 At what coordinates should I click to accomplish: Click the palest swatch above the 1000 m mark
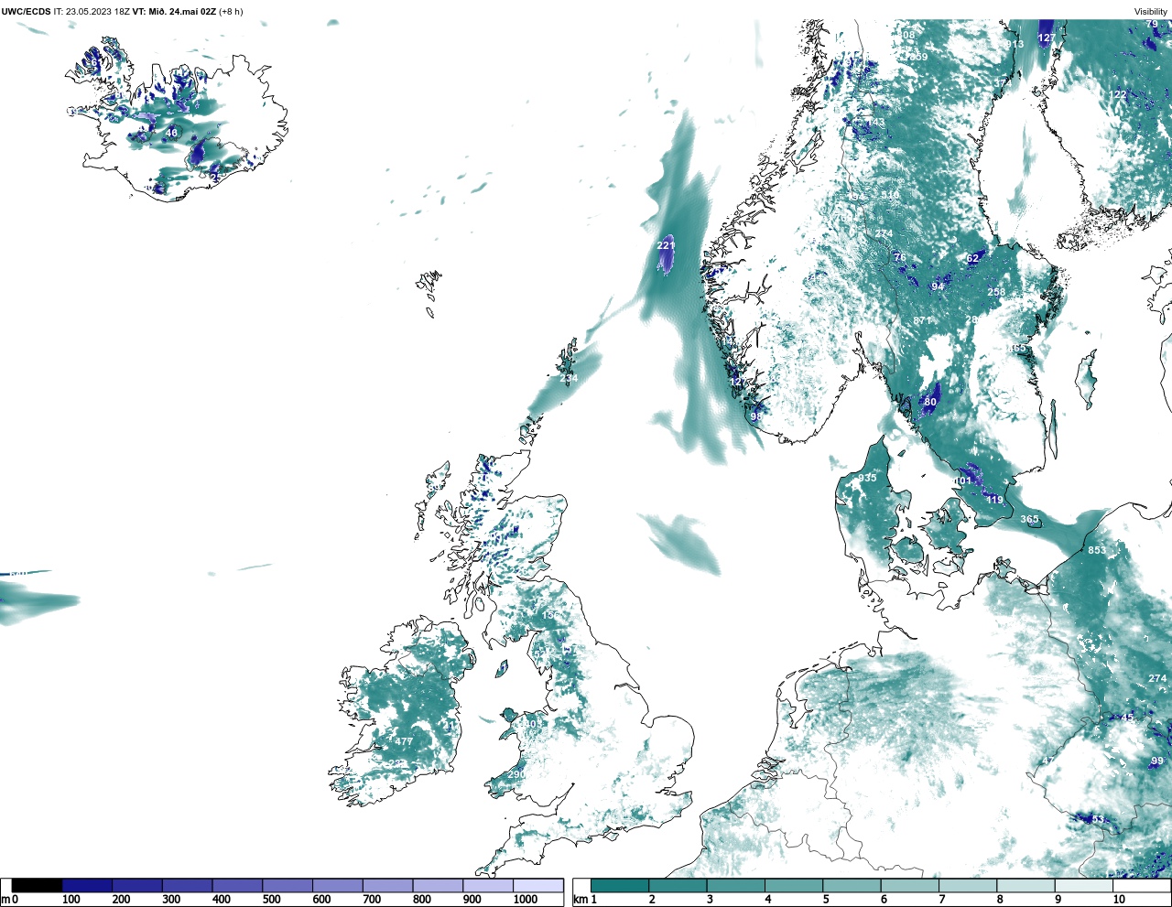click(537, 886)
